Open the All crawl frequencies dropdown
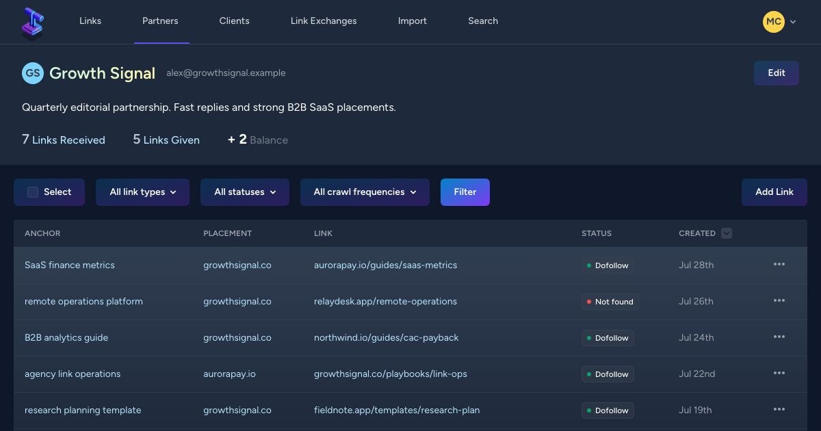821x431 pixels. [365, 192]
